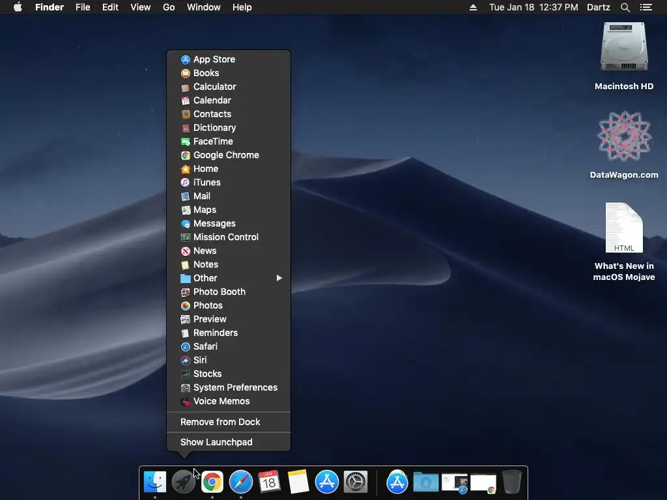
Task: Open Voice Memos from the menu
Action: point(229,401)
